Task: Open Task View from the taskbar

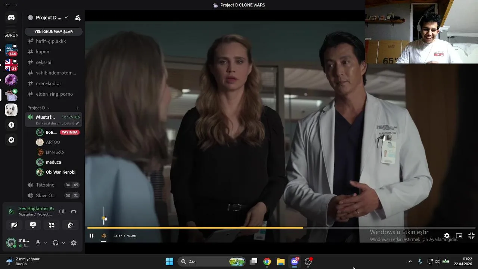Action: (254, 262)
